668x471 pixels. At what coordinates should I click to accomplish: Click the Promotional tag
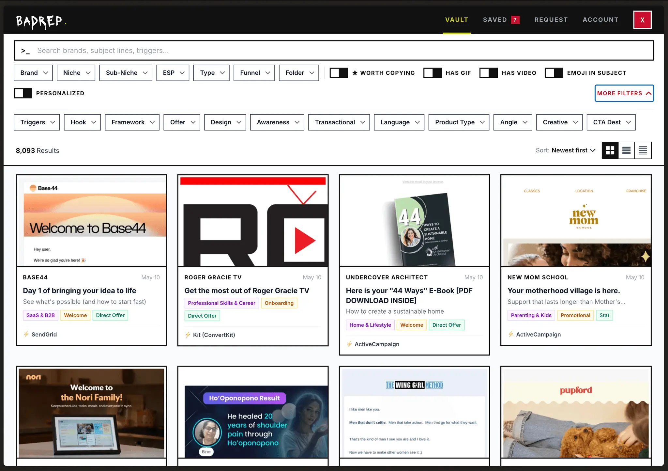pos(575,315)
